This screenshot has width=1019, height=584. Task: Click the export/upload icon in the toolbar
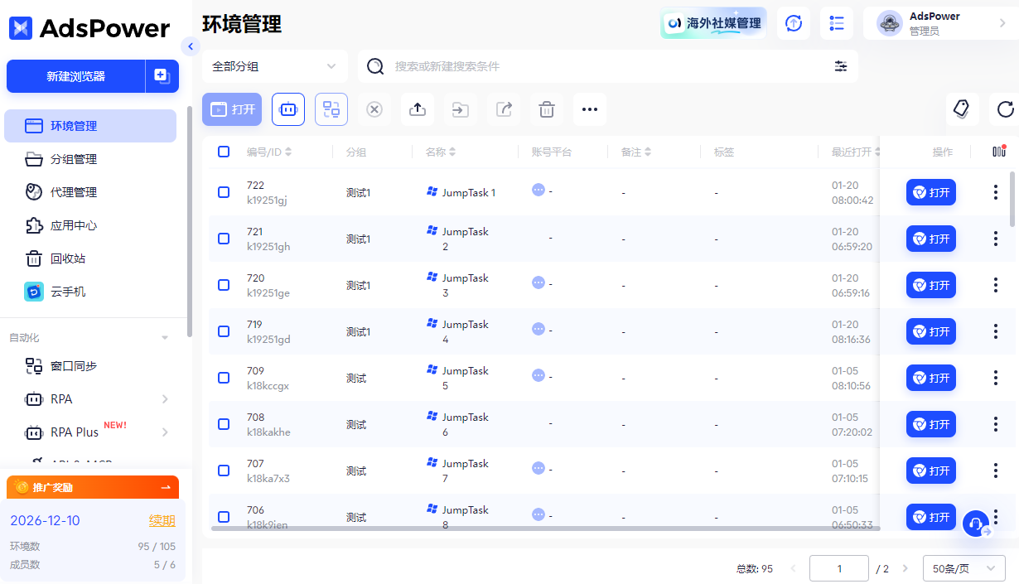click(x=417, y=109)
